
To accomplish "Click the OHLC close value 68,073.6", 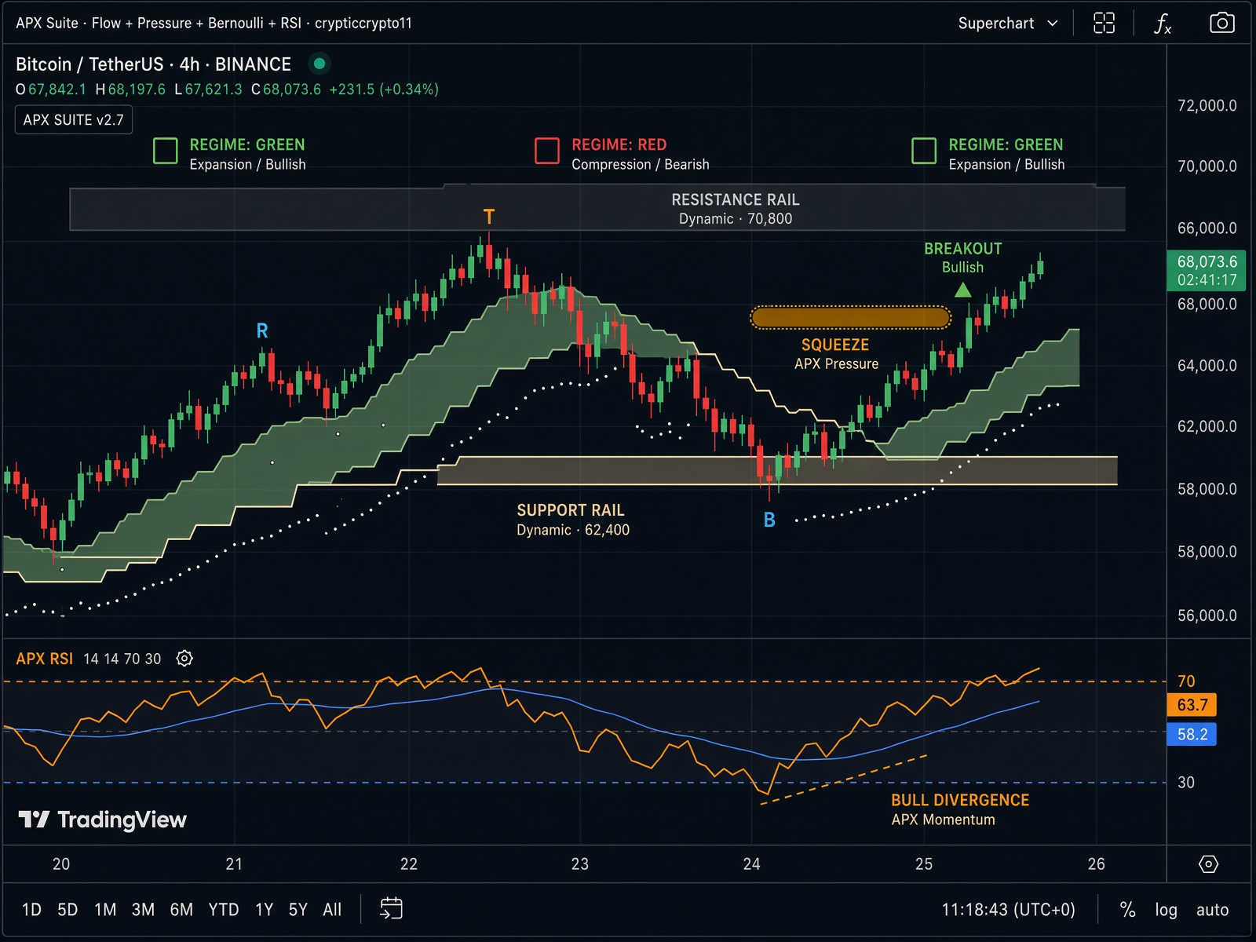I will tap(292, 89).
